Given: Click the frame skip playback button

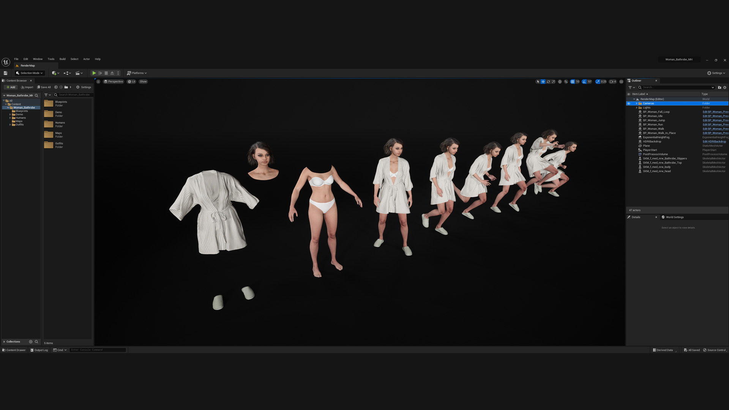Looking at the screenshot, I should point(100,73).
